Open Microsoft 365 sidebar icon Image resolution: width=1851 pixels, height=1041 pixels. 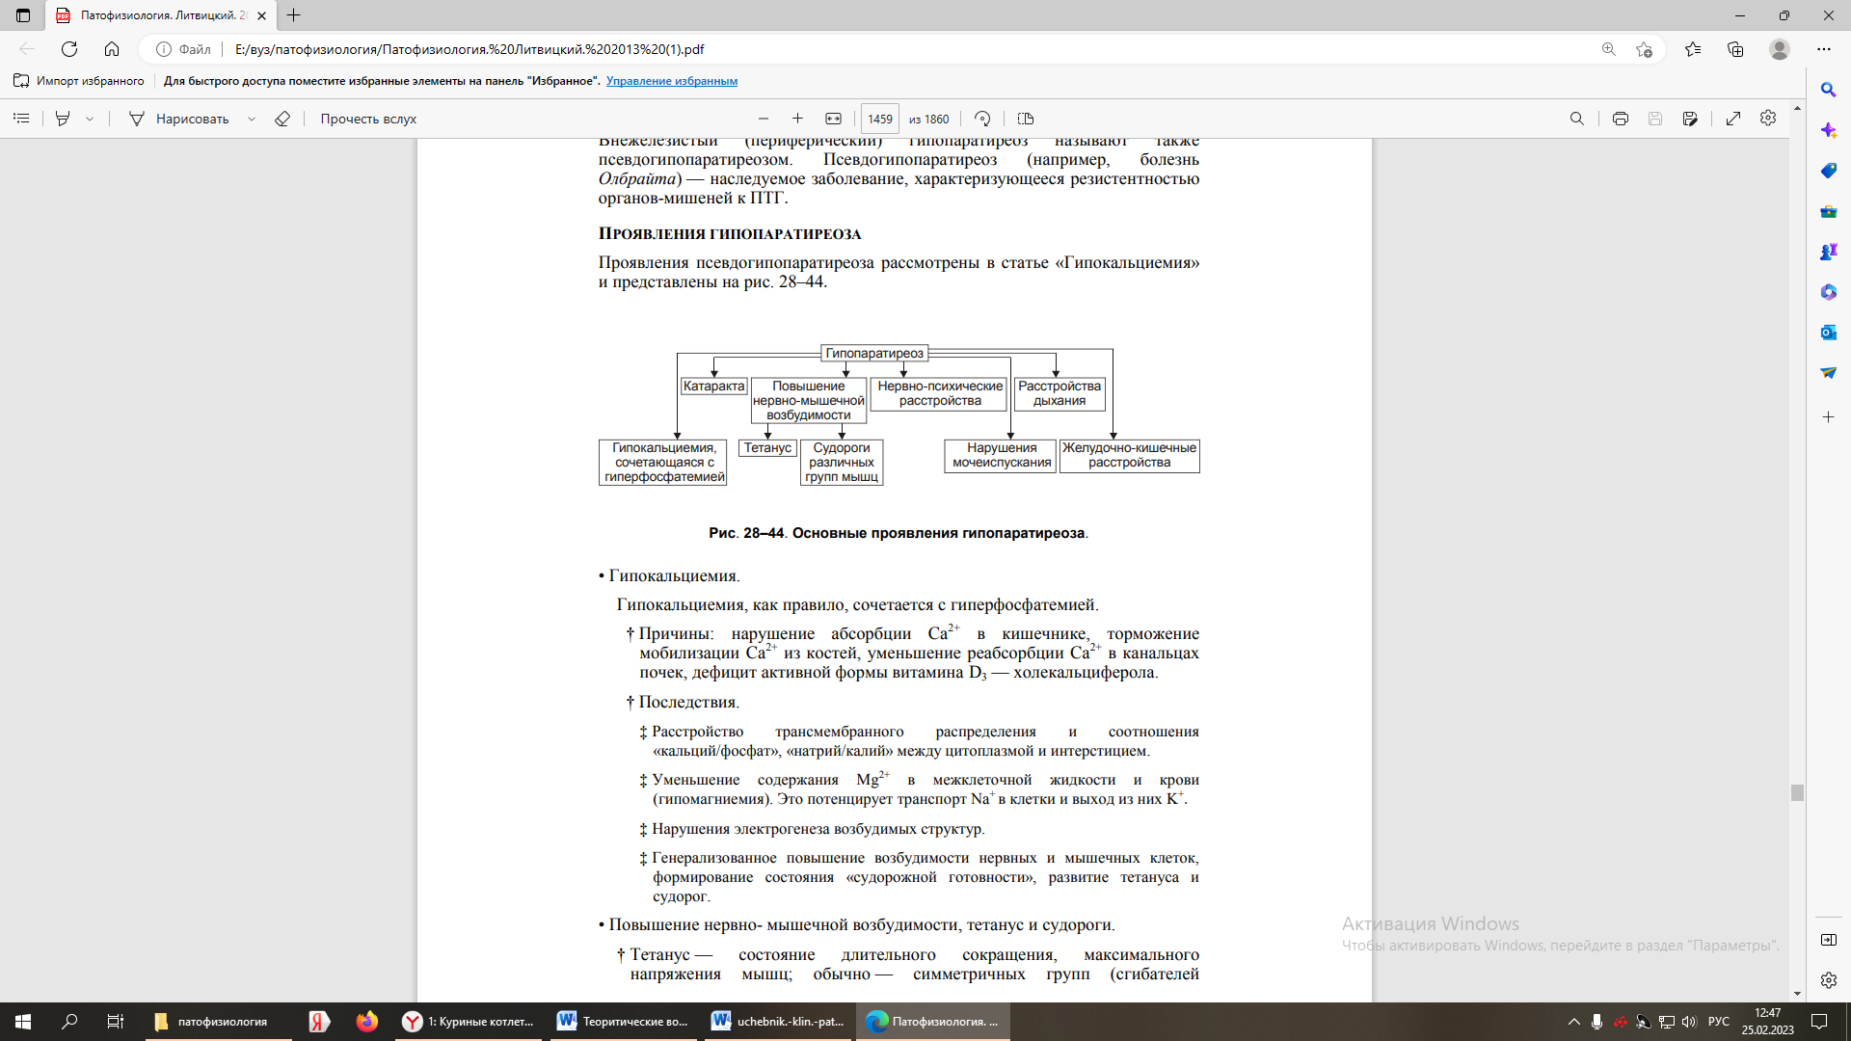pyautogui.click(x=1828, y=292)
